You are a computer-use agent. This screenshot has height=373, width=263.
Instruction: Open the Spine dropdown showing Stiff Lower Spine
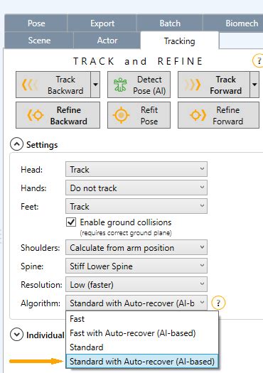(136, 266)
